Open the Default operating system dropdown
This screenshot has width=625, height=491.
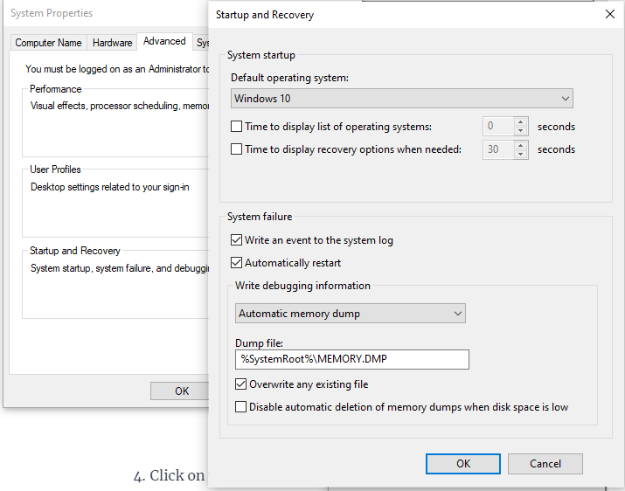tap(401, 99)
